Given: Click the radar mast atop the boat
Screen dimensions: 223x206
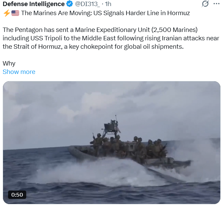Looking at the screenshot, I should coord(111,125).
